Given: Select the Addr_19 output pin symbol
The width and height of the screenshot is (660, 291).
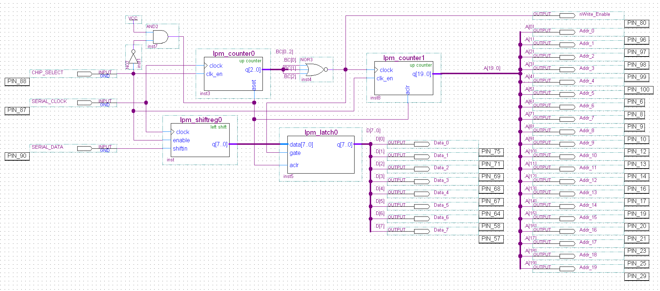Looking at the screenshot, I should [x=567, y=269].
